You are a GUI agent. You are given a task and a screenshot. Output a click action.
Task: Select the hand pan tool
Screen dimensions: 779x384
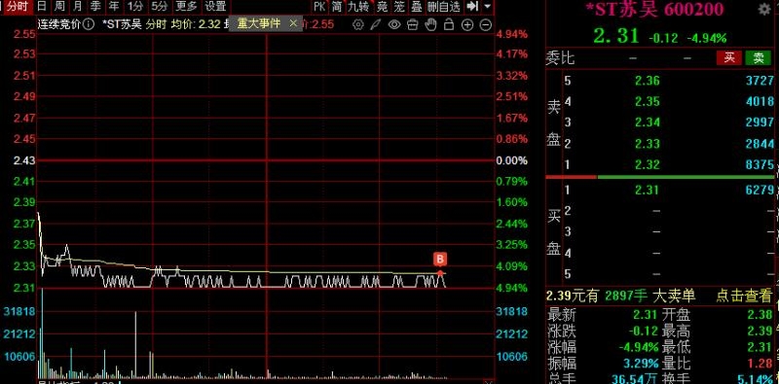(430, 24)
